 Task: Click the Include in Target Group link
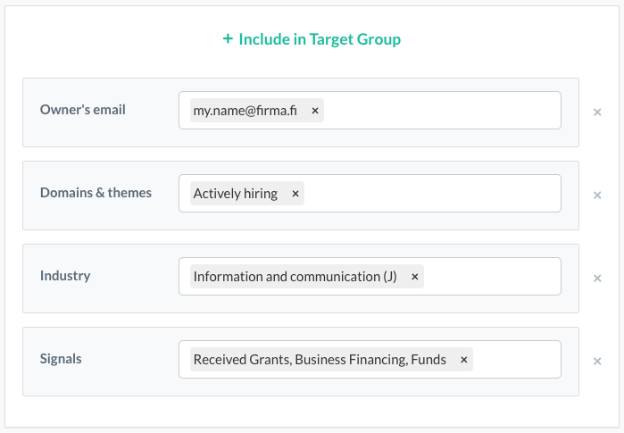click(312, 39)
